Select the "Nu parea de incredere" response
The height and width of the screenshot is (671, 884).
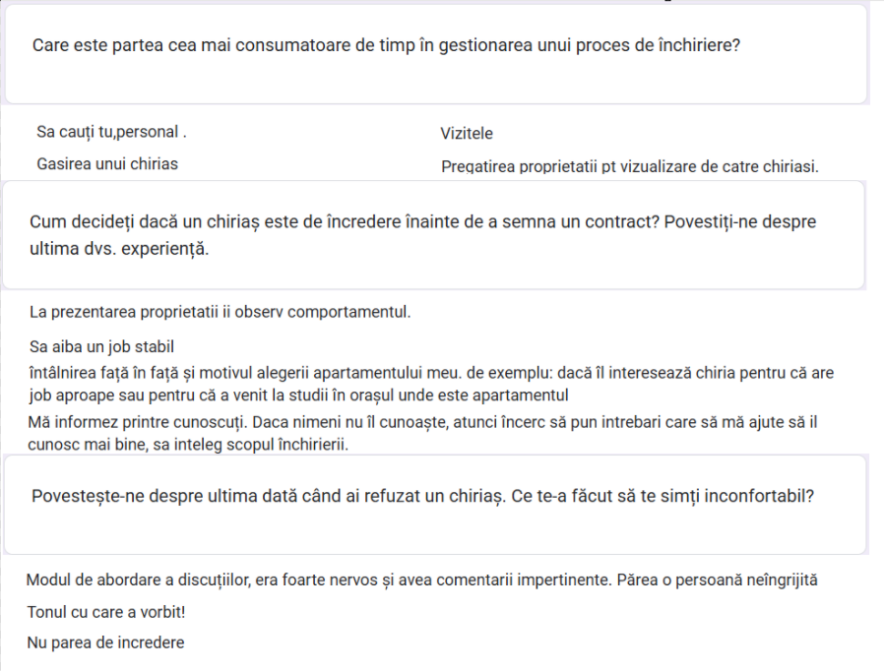(105, 642)
